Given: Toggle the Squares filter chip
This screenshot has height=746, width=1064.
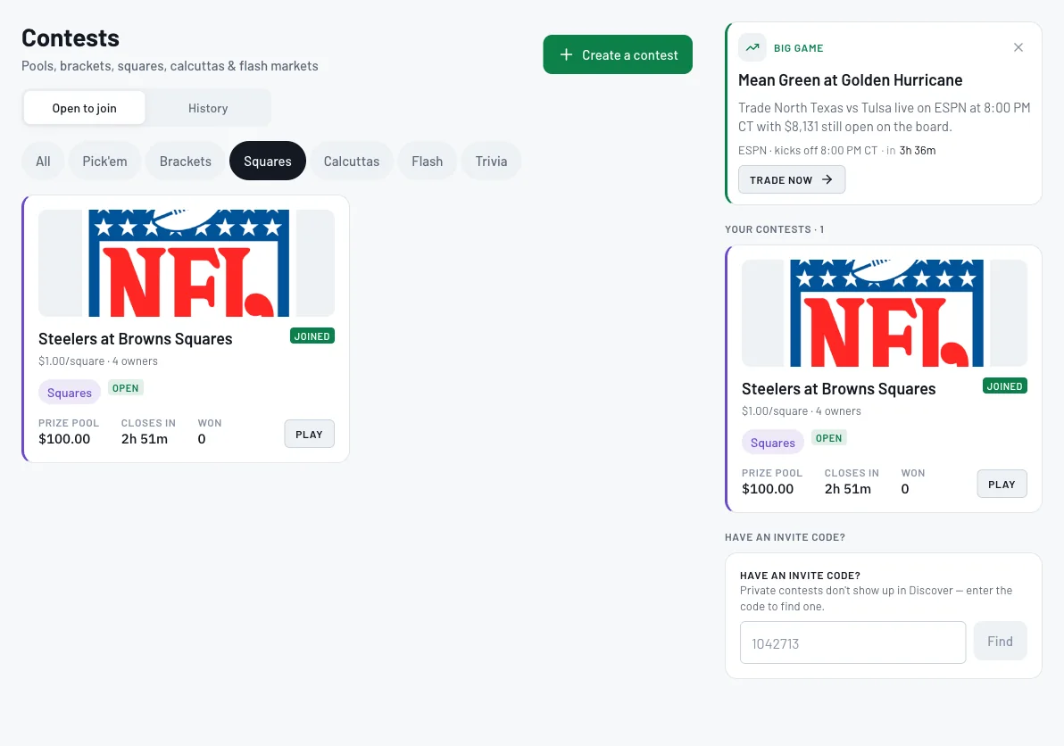Looking at the screenshot, I should 268,161.
